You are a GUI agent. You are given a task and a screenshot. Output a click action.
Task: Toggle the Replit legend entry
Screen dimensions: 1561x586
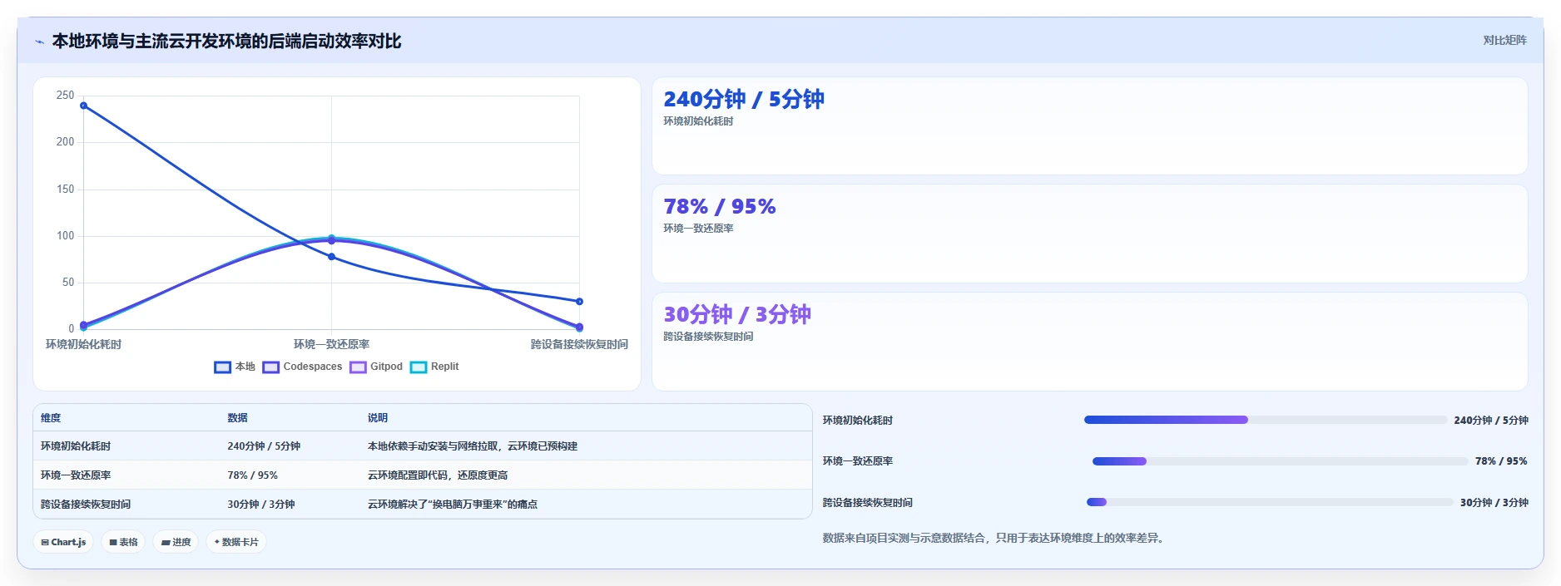click(434, 367)
